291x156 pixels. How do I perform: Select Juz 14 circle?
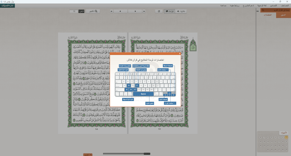(x=268, y=141)
